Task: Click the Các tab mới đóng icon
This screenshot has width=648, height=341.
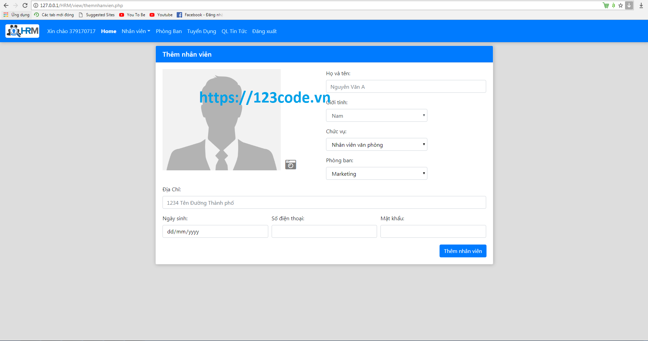Action: pyautogui.click(x=36, y=15)
